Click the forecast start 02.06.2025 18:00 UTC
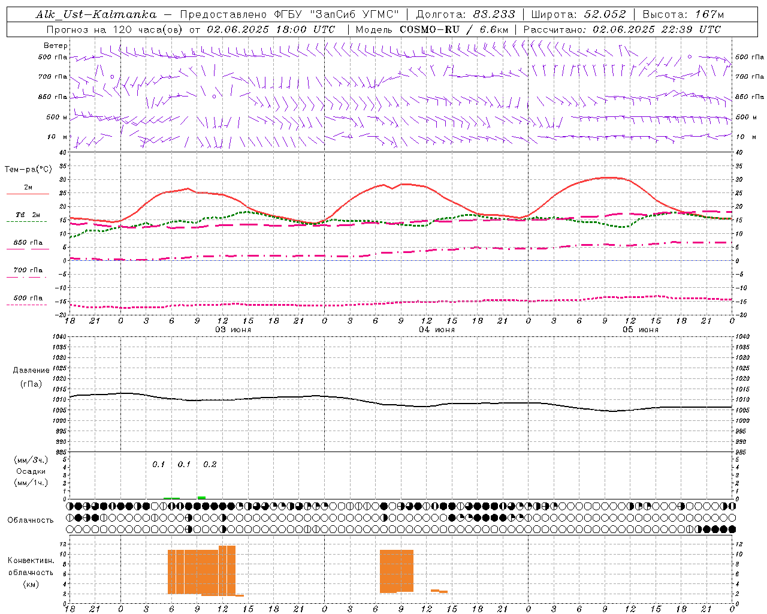The height and width of the screenshot is (614, 767). 271,29
